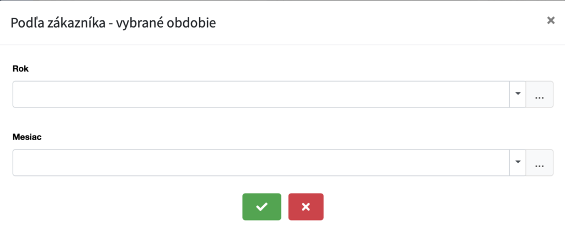Expand the Rok dropdown arrow

(518, 94)
